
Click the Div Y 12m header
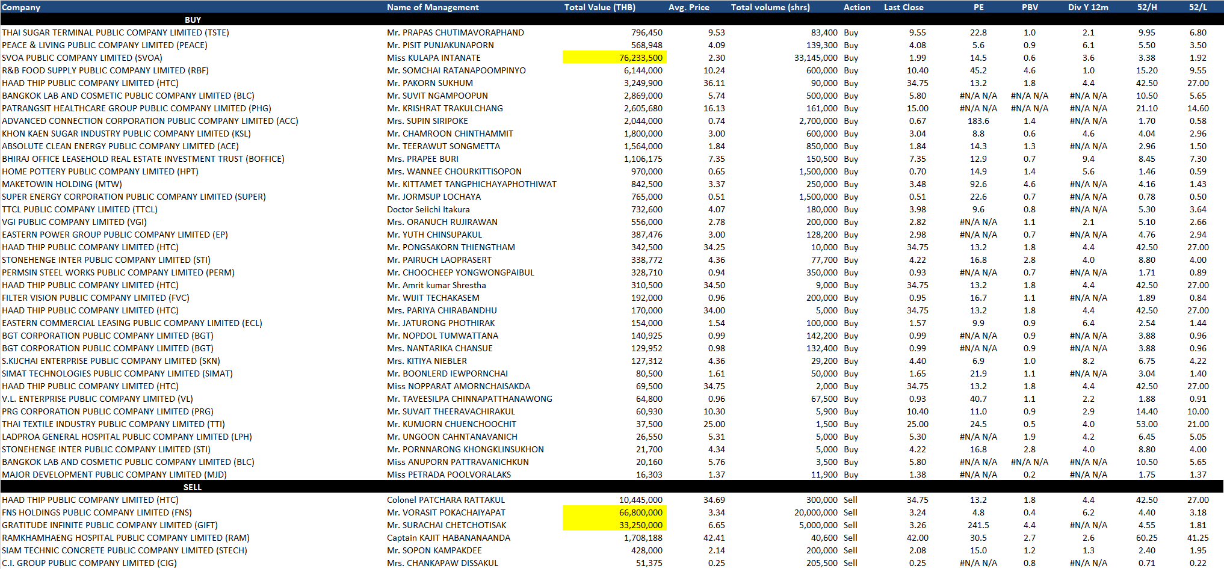pyautogui.click(x=1088, y=7)
